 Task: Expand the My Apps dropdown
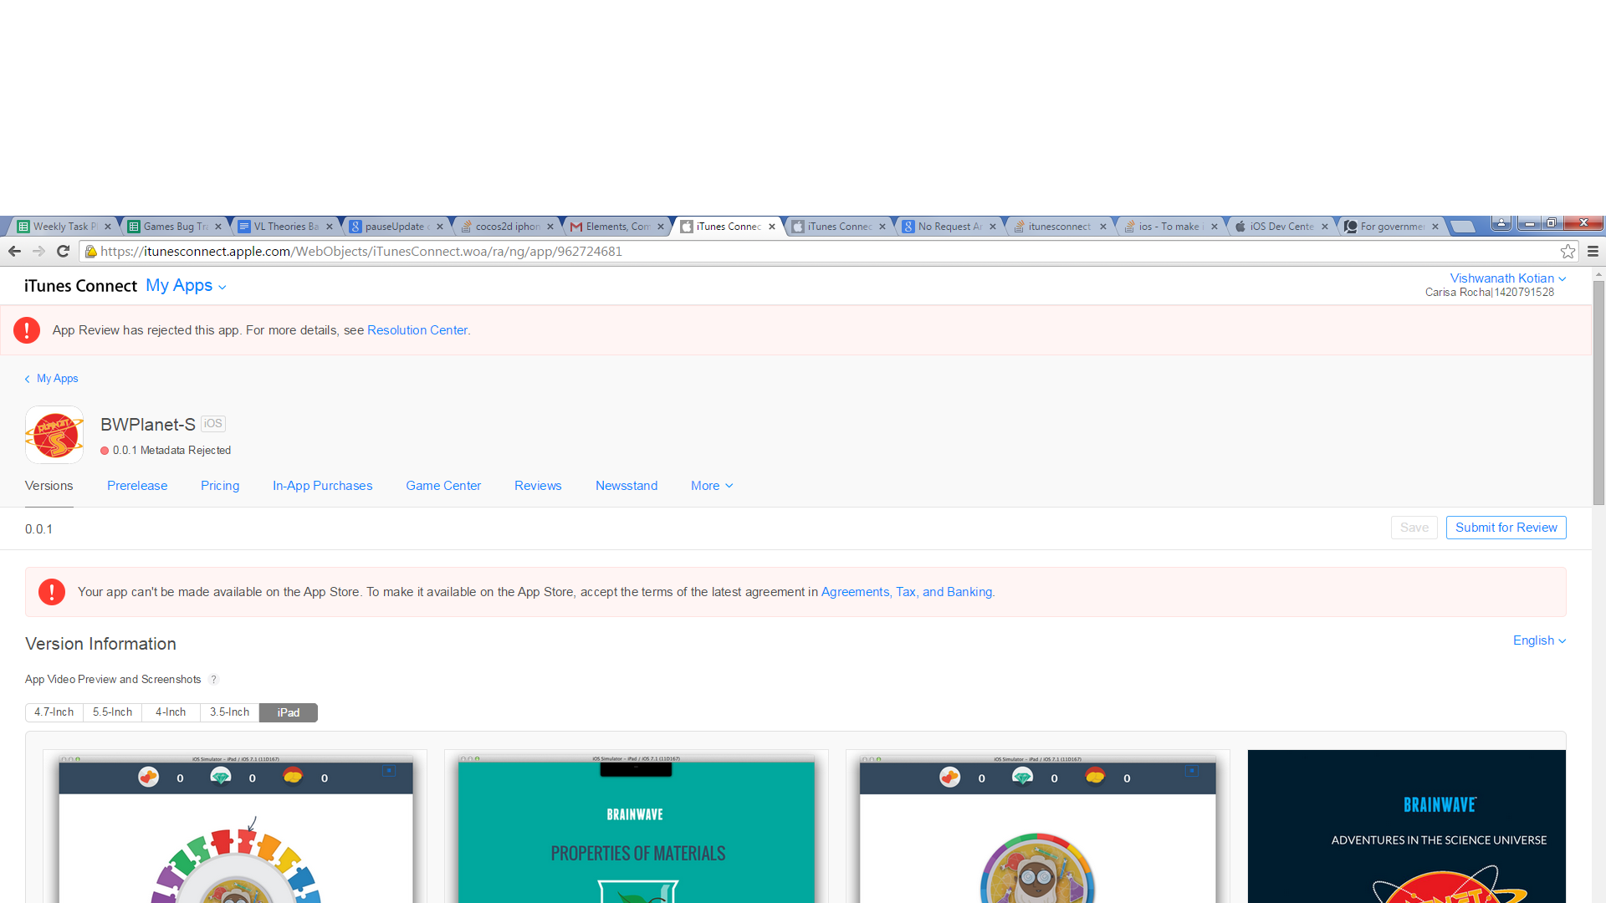186,286
